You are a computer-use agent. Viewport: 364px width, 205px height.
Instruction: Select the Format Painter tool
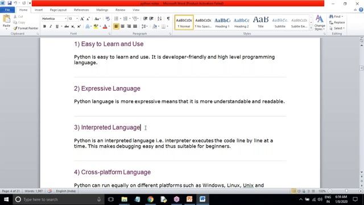point(26,28)
